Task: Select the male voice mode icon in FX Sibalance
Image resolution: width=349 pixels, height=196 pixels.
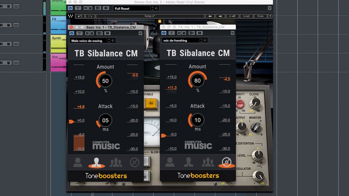Action: pyautogui.click(x=188, y=162)
